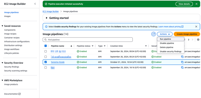
Task: Open table preferences gear icon
Action: point(198,40)
